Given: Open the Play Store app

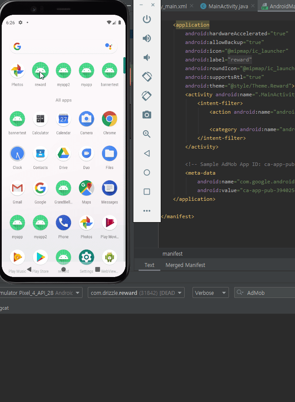Looking at the screenshot, I should tap(40, 257).
